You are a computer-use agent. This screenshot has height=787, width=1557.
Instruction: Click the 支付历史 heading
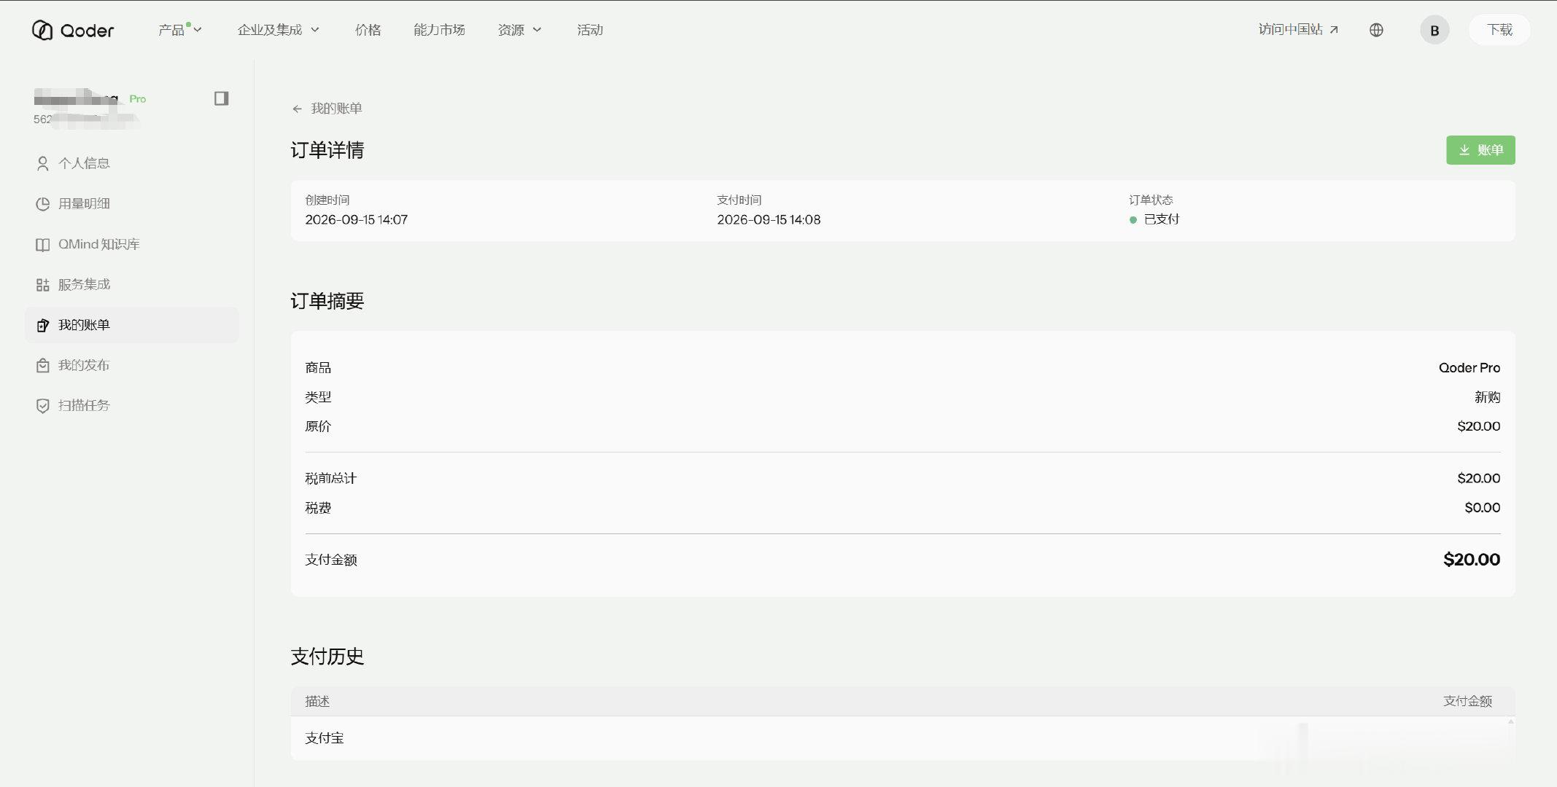pos(327,657)
